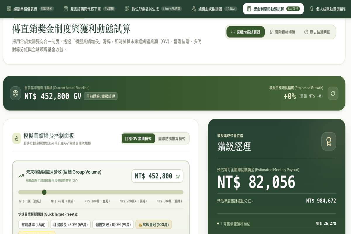Open the 歷史結算明細 view
This screenshot has width=351, height=234.
pos(317,32)
